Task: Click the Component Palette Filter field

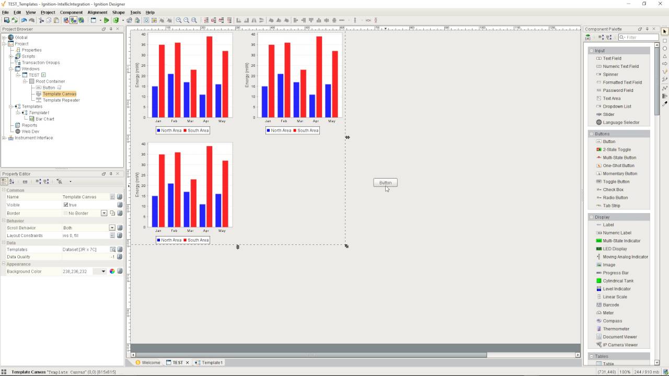Action: pos(638,38)
